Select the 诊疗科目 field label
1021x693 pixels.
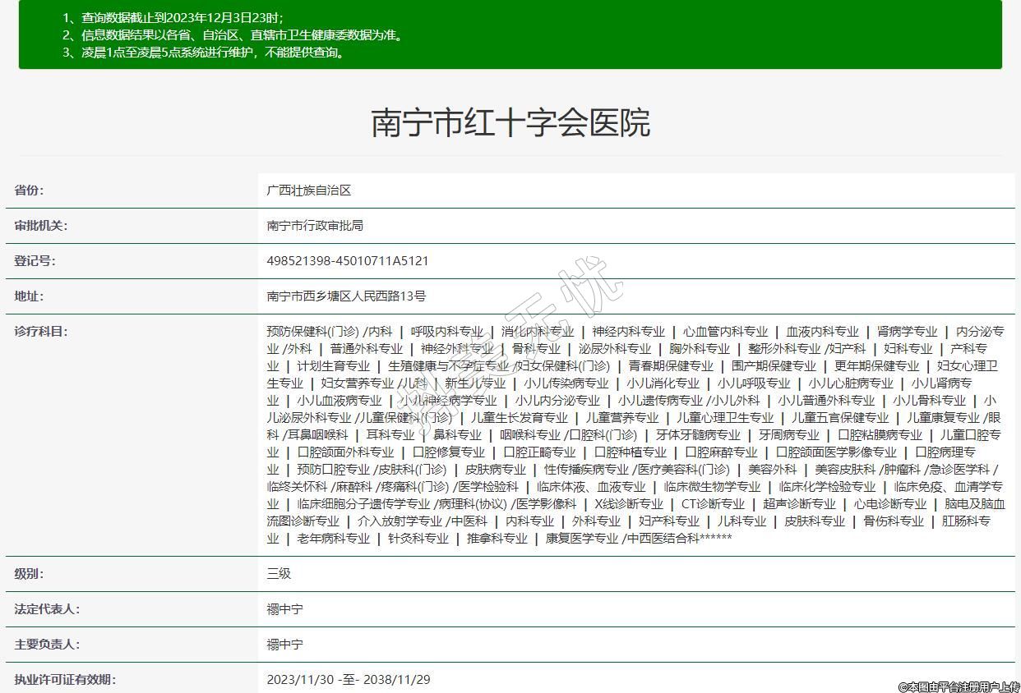coord(40,332)
